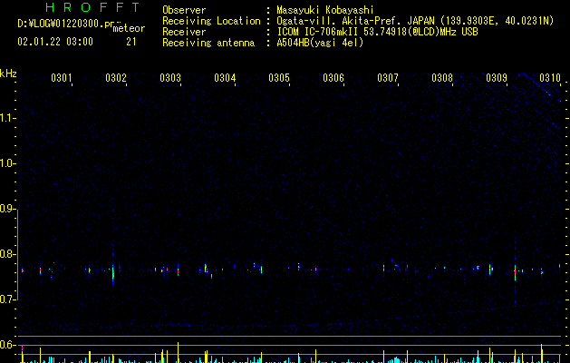Click the 0.8 kHz frequency label
The image size is (570, 363).
pos(8,254)
